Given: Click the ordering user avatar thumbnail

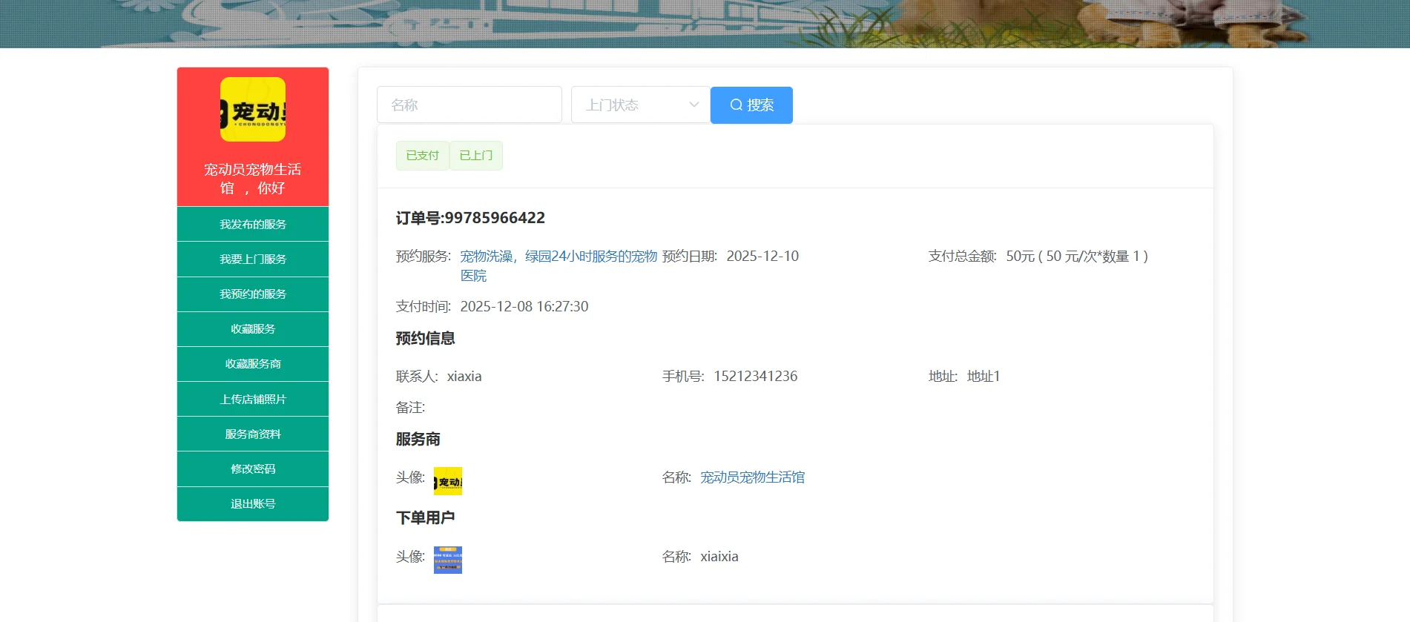Looking at the screenshot, I should [x=448, y=560].
